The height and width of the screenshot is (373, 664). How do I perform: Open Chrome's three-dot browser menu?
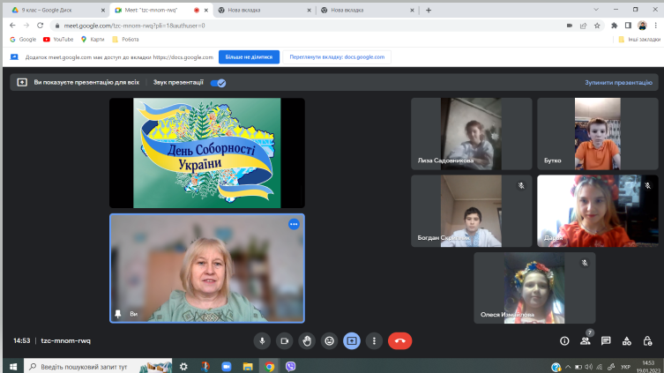click(655, 26)
